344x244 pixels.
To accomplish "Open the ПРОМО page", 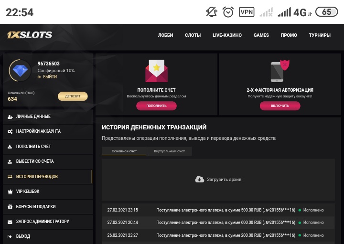I will click(x=289, y=35).
